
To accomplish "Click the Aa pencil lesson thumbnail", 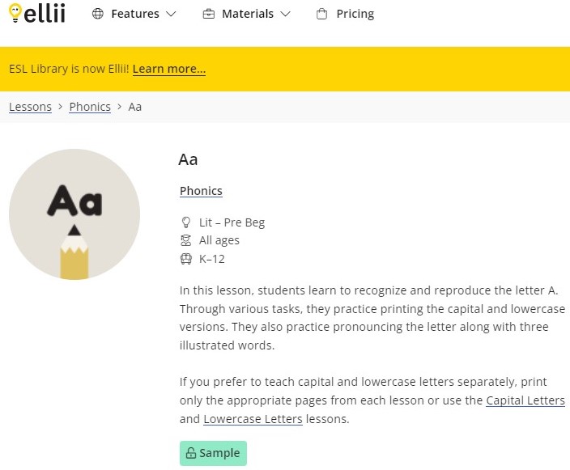I will [x=74, y=214].
